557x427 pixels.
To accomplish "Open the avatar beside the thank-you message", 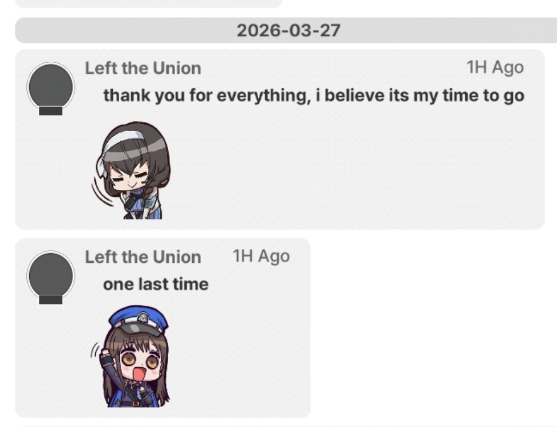I will coord(51,88).
